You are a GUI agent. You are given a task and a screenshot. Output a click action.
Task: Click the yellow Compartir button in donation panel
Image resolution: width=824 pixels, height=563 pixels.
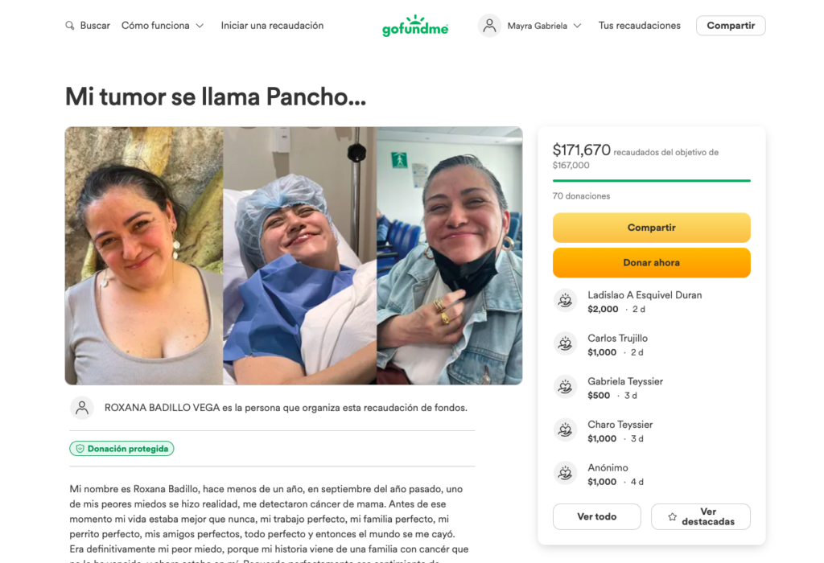click(651, 228)
